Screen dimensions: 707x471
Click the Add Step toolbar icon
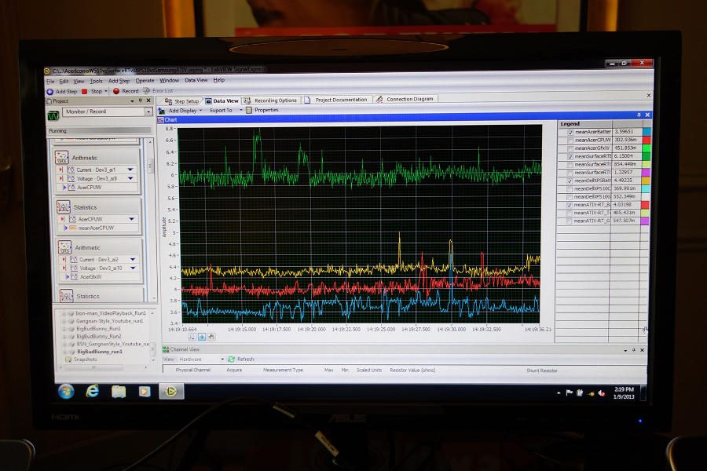pyautogui.click(x=50, y=91)
